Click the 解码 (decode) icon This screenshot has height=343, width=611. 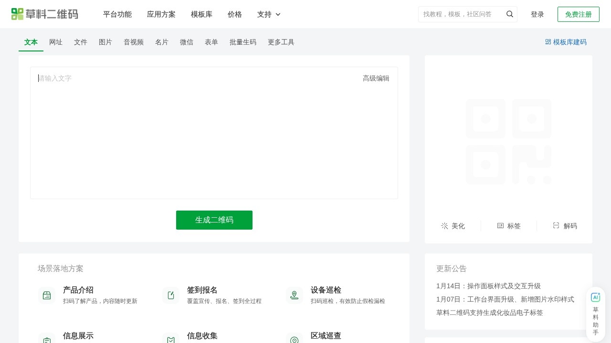click(556, 226)
